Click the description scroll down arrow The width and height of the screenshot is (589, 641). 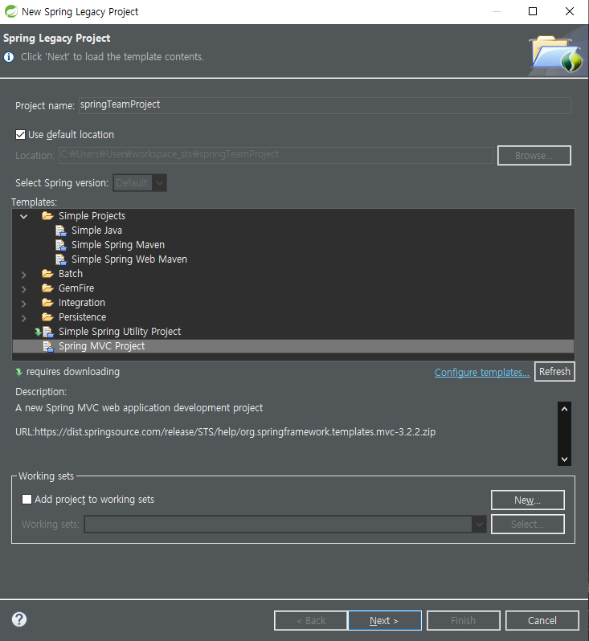(564, 459)
